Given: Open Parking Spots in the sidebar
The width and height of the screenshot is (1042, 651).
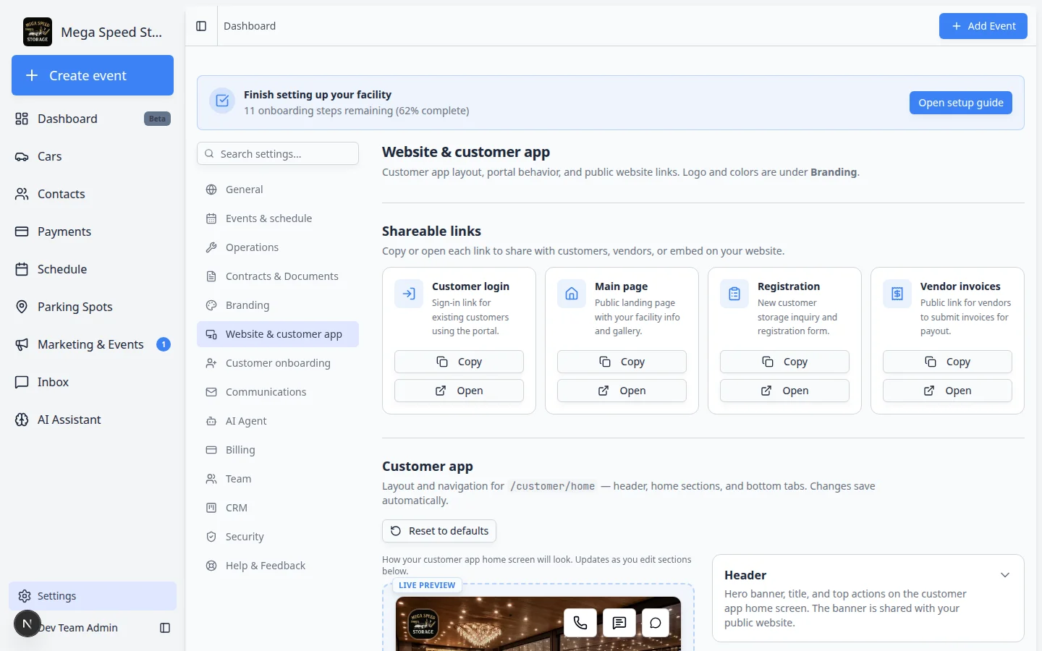Looking at the screenshot, I should coord(93,307).
